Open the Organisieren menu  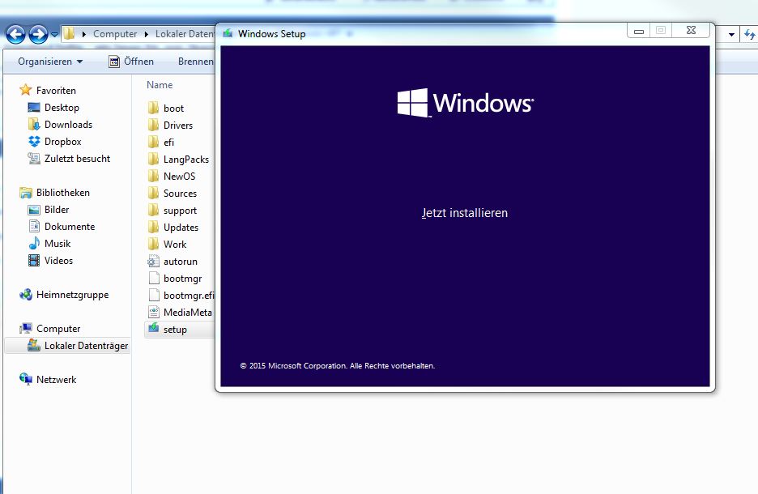(50, 62)
